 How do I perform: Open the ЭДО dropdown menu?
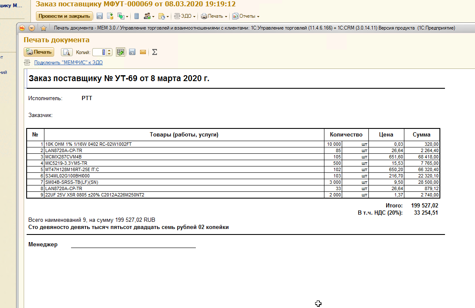click(x=185, y=16)
